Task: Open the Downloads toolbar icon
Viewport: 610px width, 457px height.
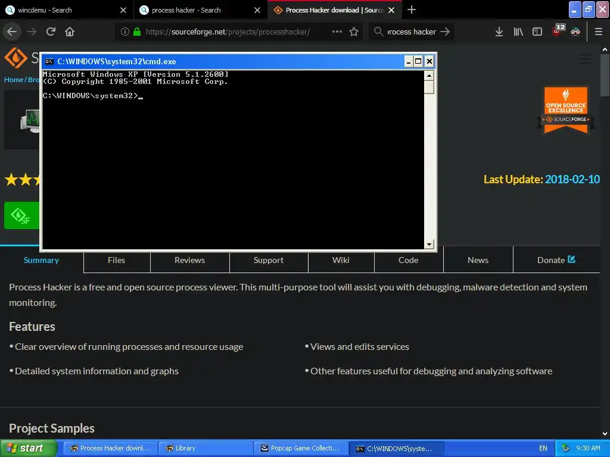Action: coord(499,32)
